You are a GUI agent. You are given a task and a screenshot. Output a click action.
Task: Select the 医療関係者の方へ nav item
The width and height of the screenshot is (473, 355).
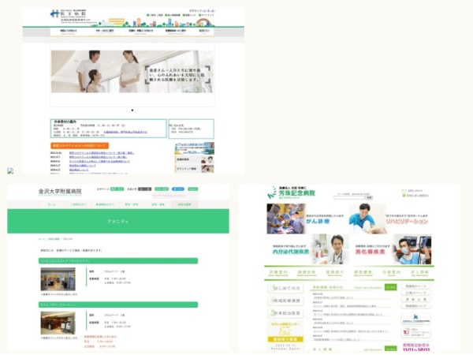(105, 204)
